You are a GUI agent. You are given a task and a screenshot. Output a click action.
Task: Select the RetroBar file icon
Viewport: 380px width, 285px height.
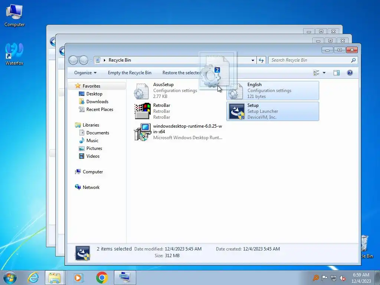(x=142, y=111)
